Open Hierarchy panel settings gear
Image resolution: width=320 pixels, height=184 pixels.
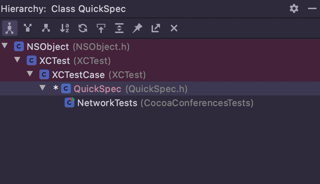tap(294, 8)
